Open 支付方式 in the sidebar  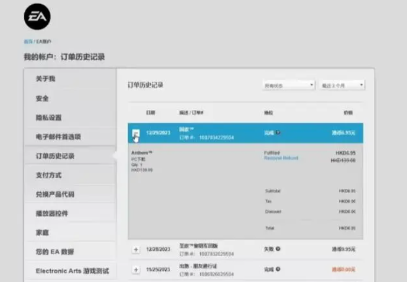coord(49,175)
